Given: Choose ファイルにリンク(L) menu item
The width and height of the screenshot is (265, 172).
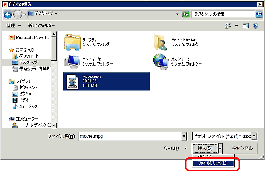Looking at the screenshot, I should point(213,163).
